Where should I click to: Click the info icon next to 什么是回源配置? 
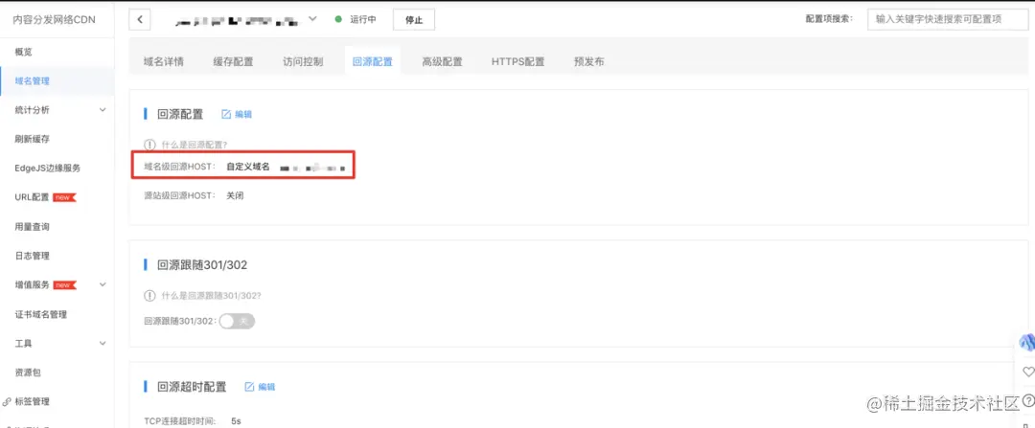(149, 144)
